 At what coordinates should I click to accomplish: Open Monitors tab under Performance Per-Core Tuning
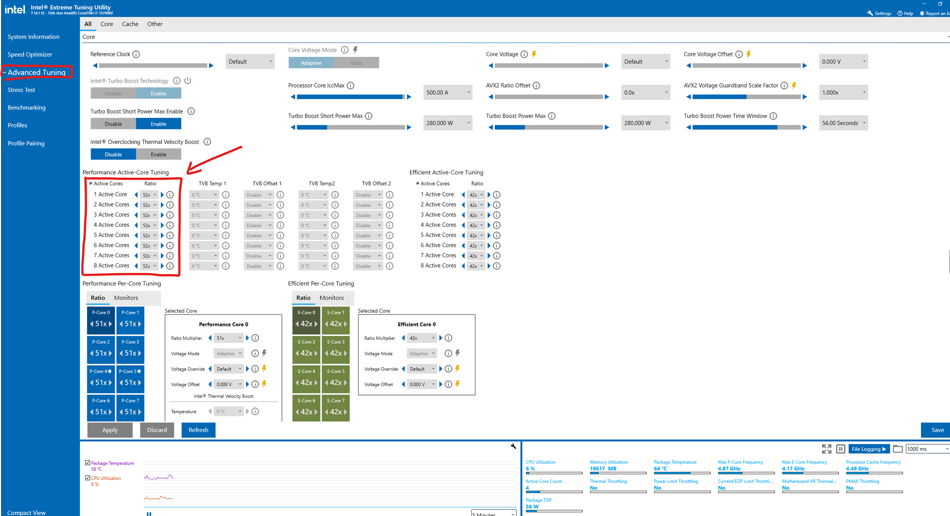point(126,298)
